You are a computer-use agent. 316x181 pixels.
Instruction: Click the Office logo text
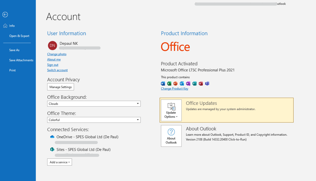(x=175, y=47)
